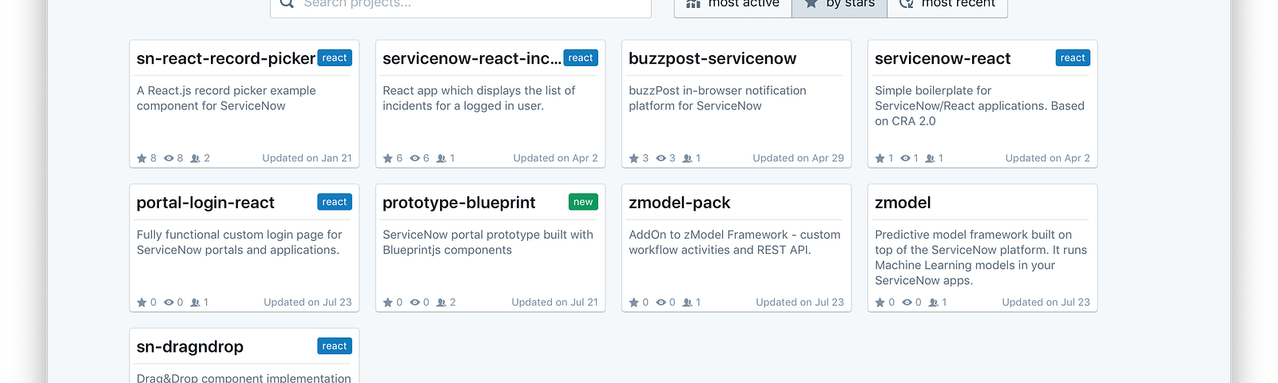
Task: Click contributors icon on zmodel-pack card
Action: (687, 302)
